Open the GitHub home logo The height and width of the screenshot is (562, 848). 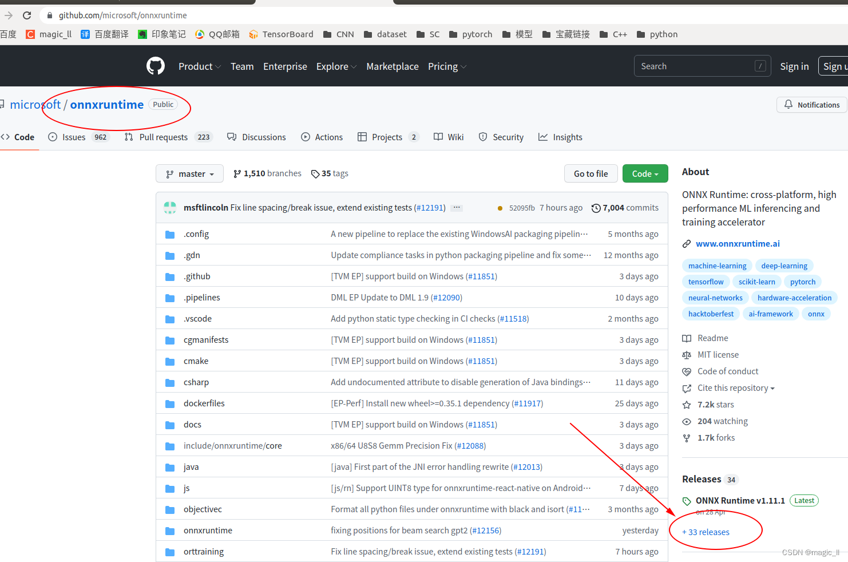[156, 66]
